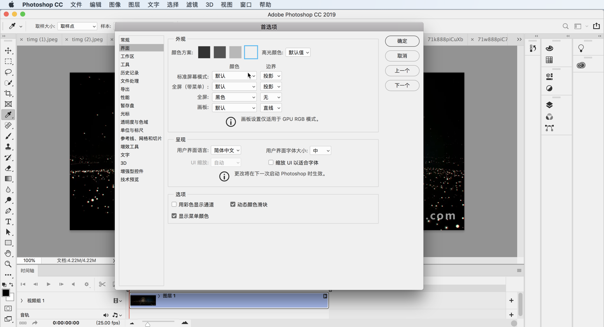
Task: Select the Type tool
Action: coord(8,221)
